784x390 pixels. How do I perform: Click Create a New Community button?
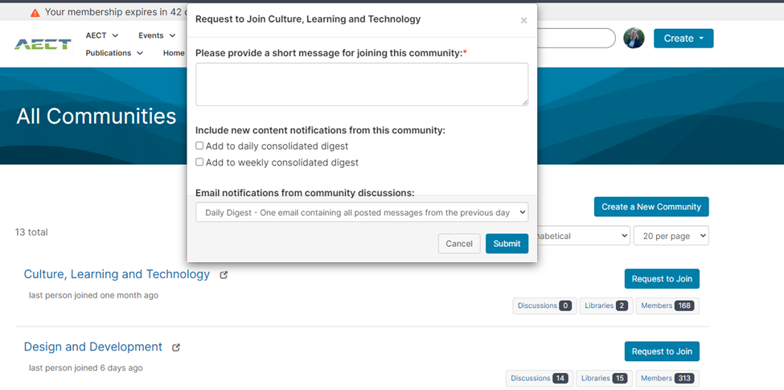point(651,207)
